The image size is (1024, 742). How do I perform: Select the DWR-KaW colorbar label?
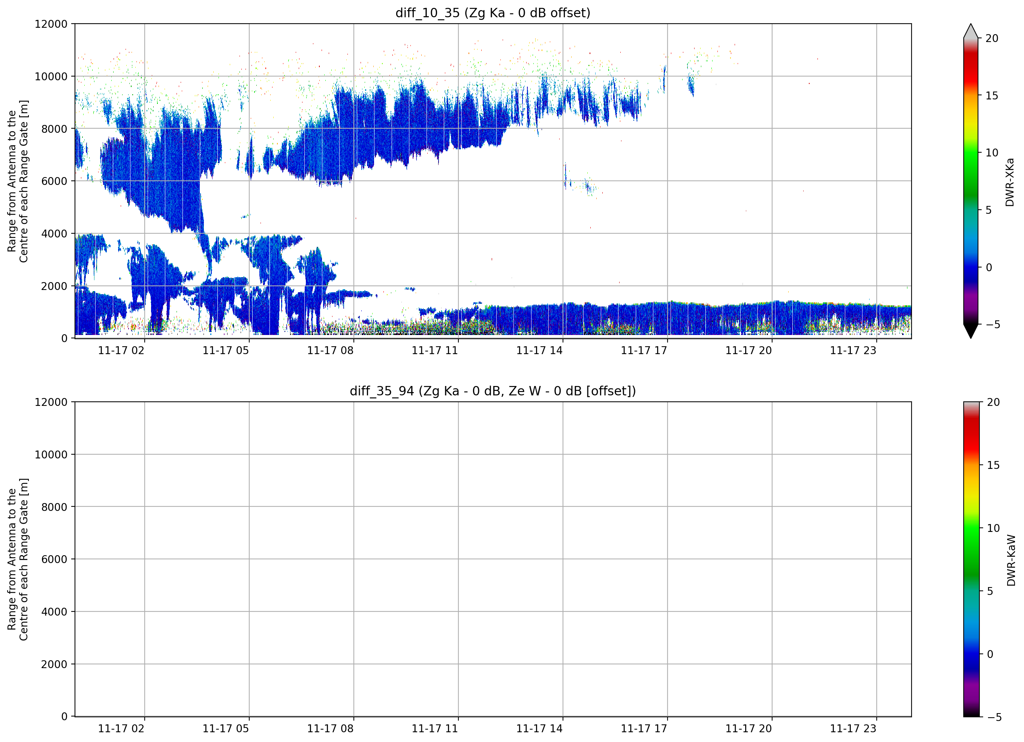tap(1011, 560)
